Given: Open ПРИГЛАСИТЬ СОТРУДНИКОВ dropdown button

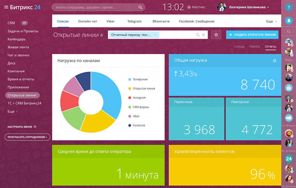Looking at the screenshot, I should pyautogui.click(x=28, y=137).
